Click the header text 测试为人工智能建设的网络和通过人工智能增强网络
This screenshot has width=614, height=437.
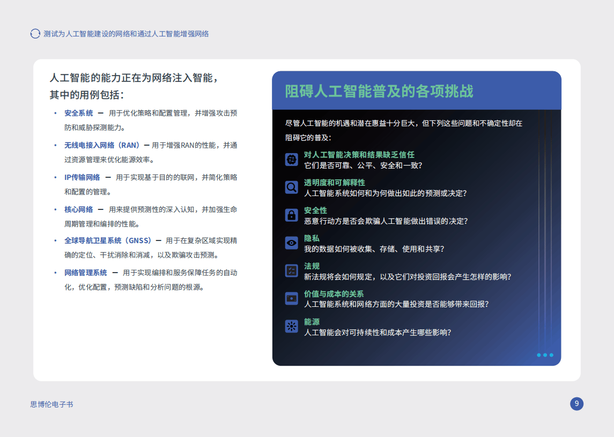coord(126,34)
